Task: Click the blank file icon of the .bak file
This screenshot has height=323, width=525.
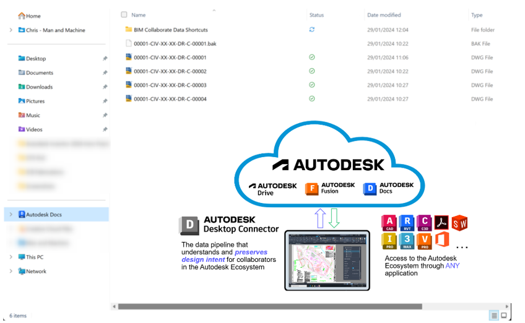Action: (x=129, y=43)
